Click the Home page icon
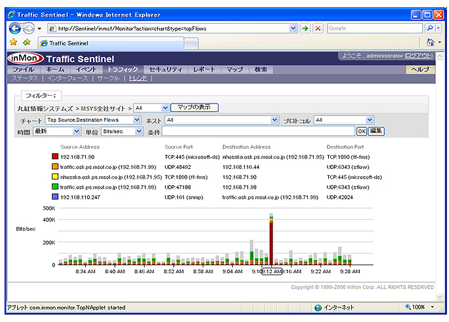This screenshot has height=322, width=449. 431,42
